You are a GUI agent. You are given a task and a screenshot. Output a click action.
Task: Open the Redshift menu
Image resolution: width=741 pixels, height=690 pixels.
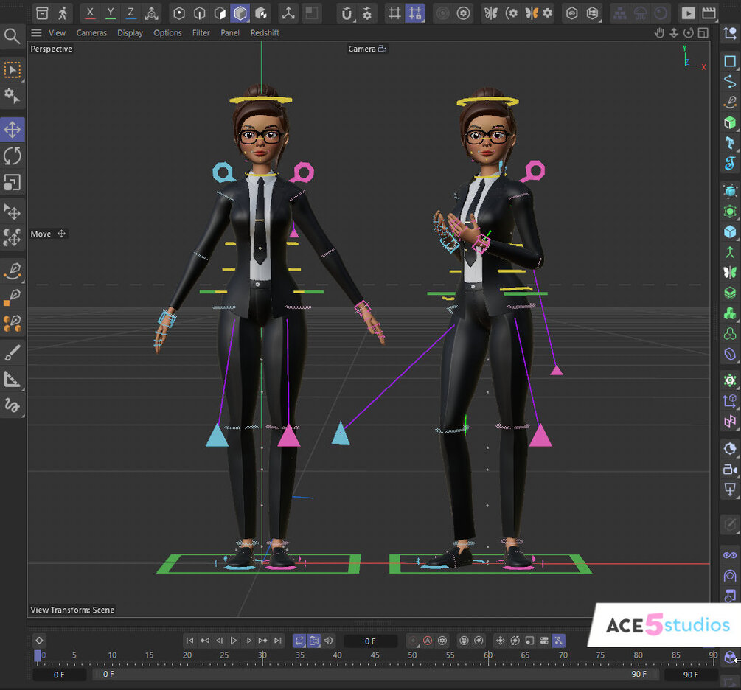265,32
